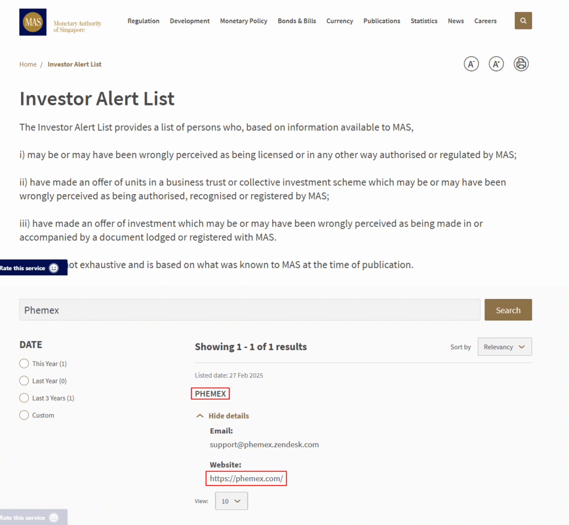Open the site search magnifier icon

click(523, 20)
